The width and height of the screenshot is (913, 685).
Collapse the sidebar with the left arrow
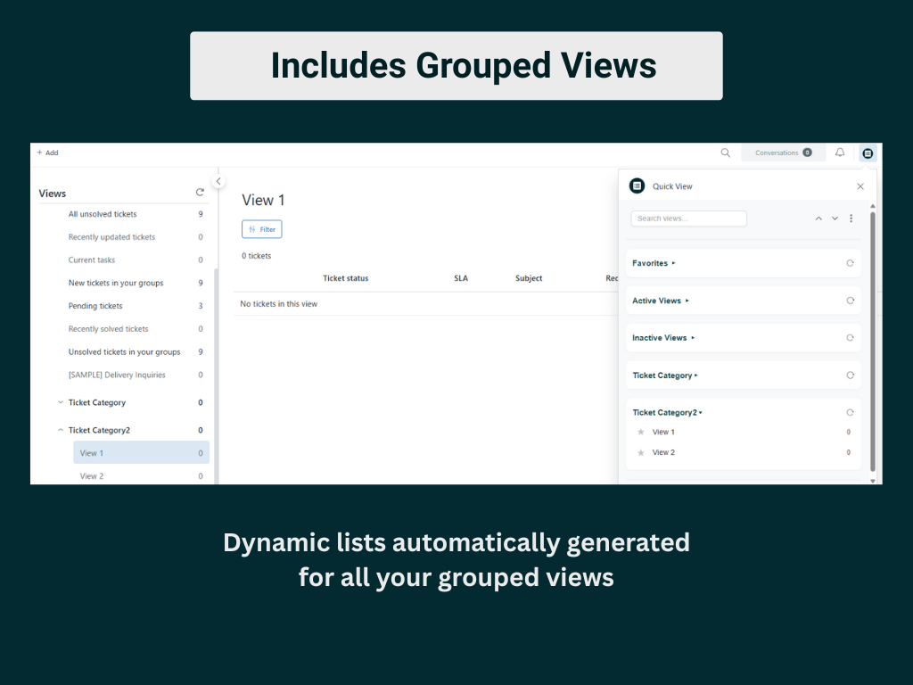coord(218,180)
